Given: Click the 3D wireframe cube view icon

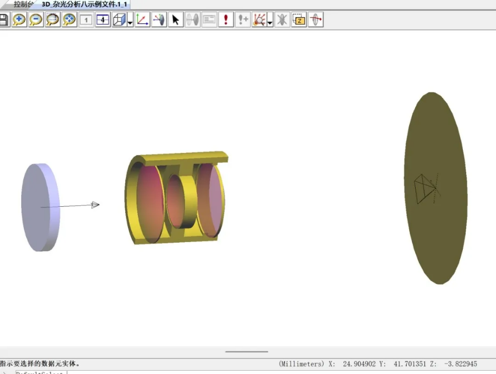Looking at the screenshot, I should [x=119, y=21].
